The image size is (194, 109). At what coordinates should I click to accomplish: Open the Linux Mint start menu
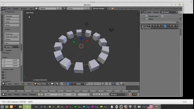tap(2, 107)
